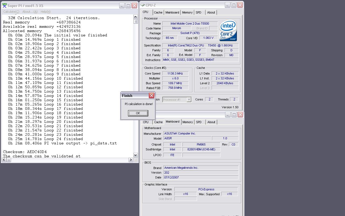This screenshot has height=216, width=345.
Task: Click the 32M Calculation Start line
Action: point(54,18)
